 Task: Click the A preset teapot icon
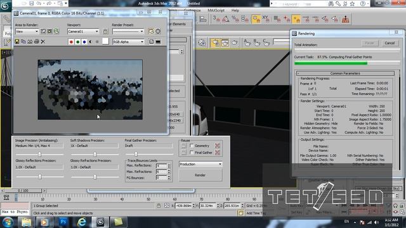coord(247,42)
